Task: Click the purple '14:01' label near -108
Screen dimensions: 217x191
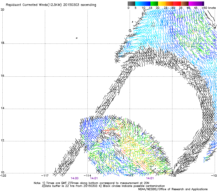Action: [150, 178]
